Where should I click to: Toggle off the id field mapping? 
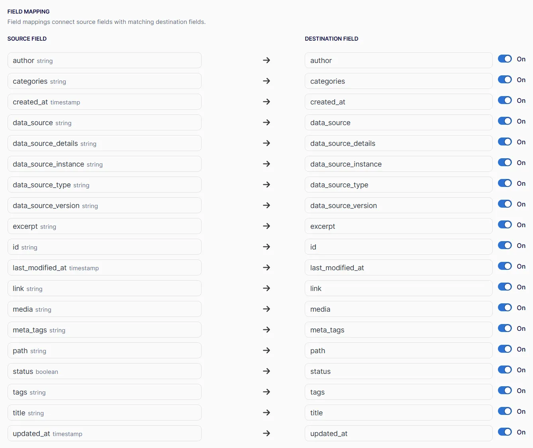point(505,246)
